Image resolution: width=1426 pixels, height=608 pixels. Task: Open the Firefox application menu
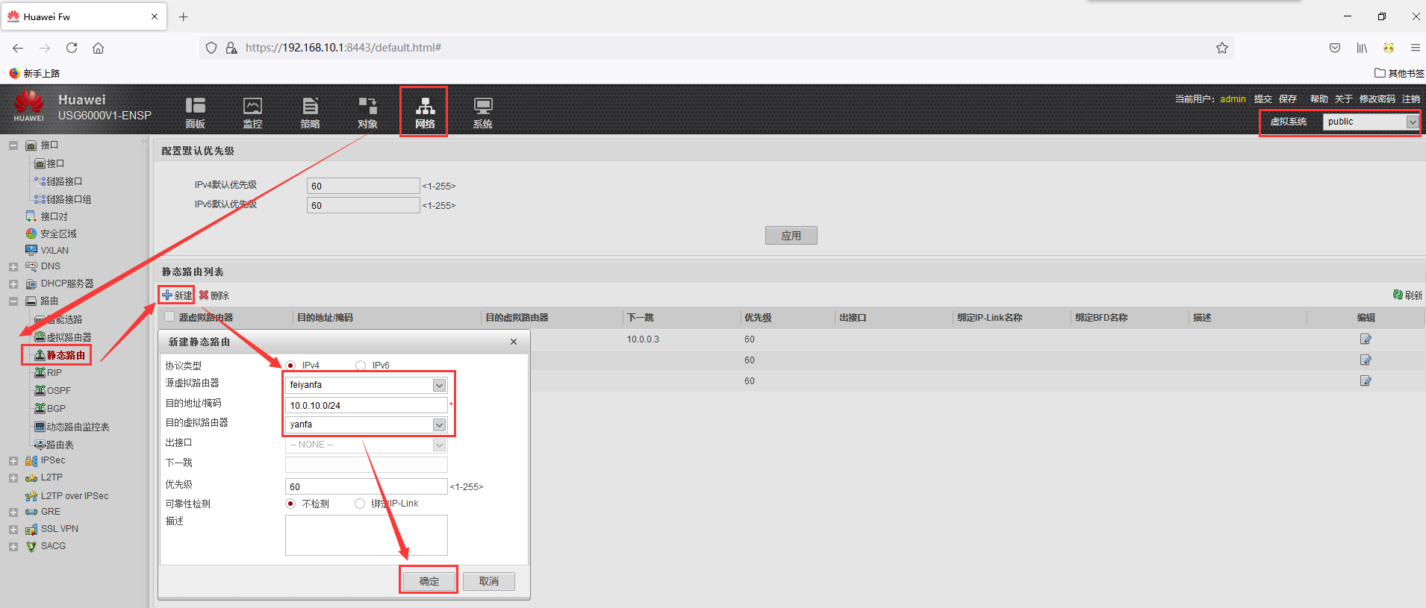tap(1415, 48)
